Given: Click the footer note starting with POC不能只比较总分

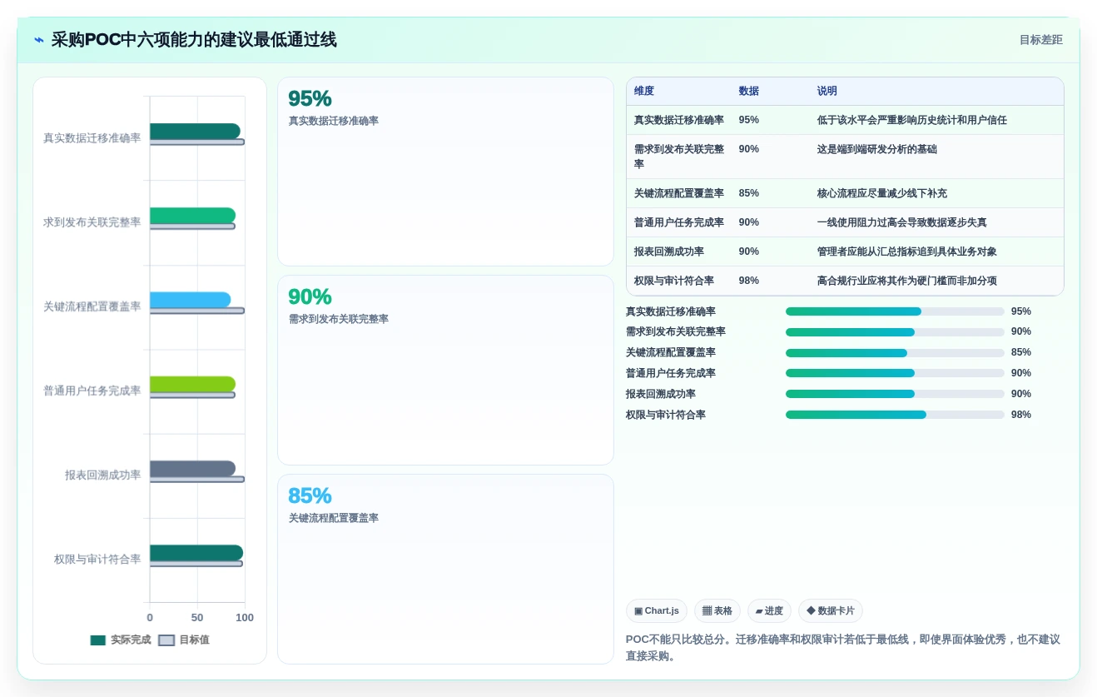Looking at the screenshot, I should tap(843, 648).
